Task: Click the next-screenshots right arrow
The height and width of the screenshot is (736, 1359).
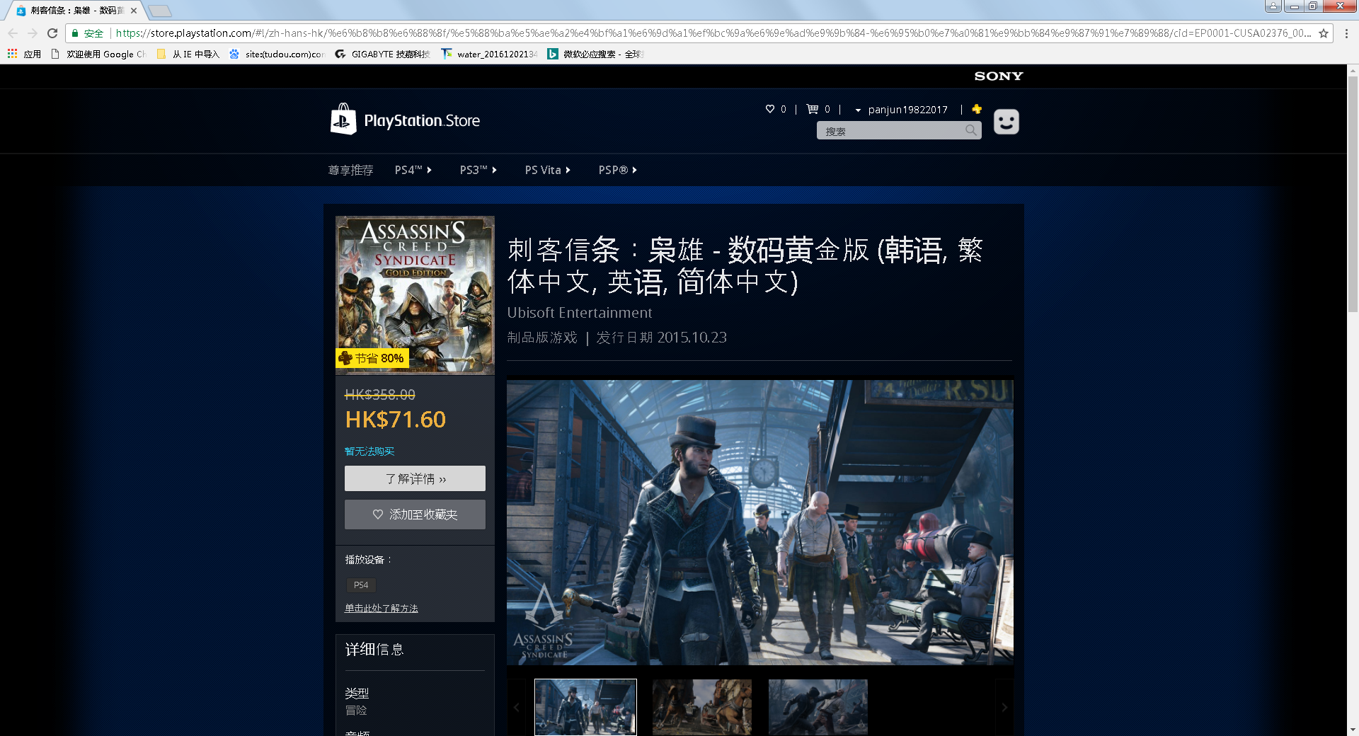Action: tap(1004, 707)
